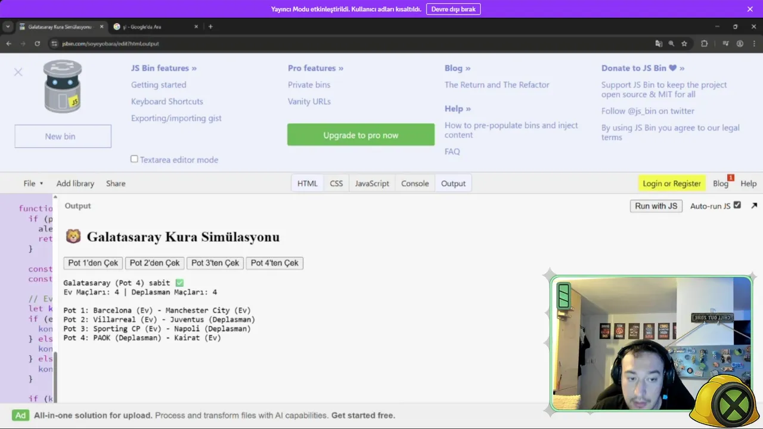Open site info icon beside the URL

54,43
